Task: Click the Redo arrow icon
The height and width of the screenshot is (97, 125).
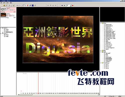Action: pos(20,5)
